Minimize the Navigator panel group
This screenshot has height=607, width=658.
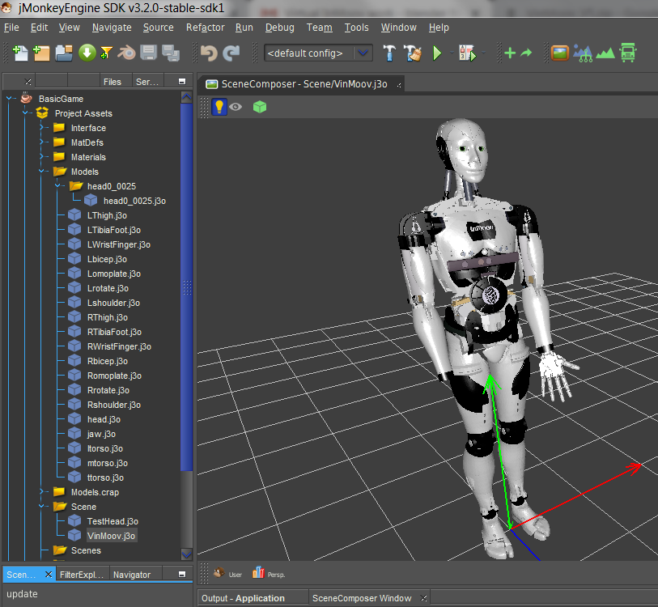point(182,575)
